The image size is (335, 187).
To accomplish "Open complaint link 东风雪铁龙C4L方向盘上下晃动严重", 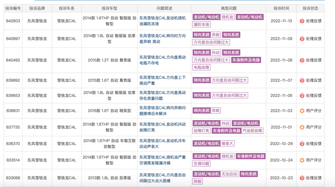I will coord(162,80).
